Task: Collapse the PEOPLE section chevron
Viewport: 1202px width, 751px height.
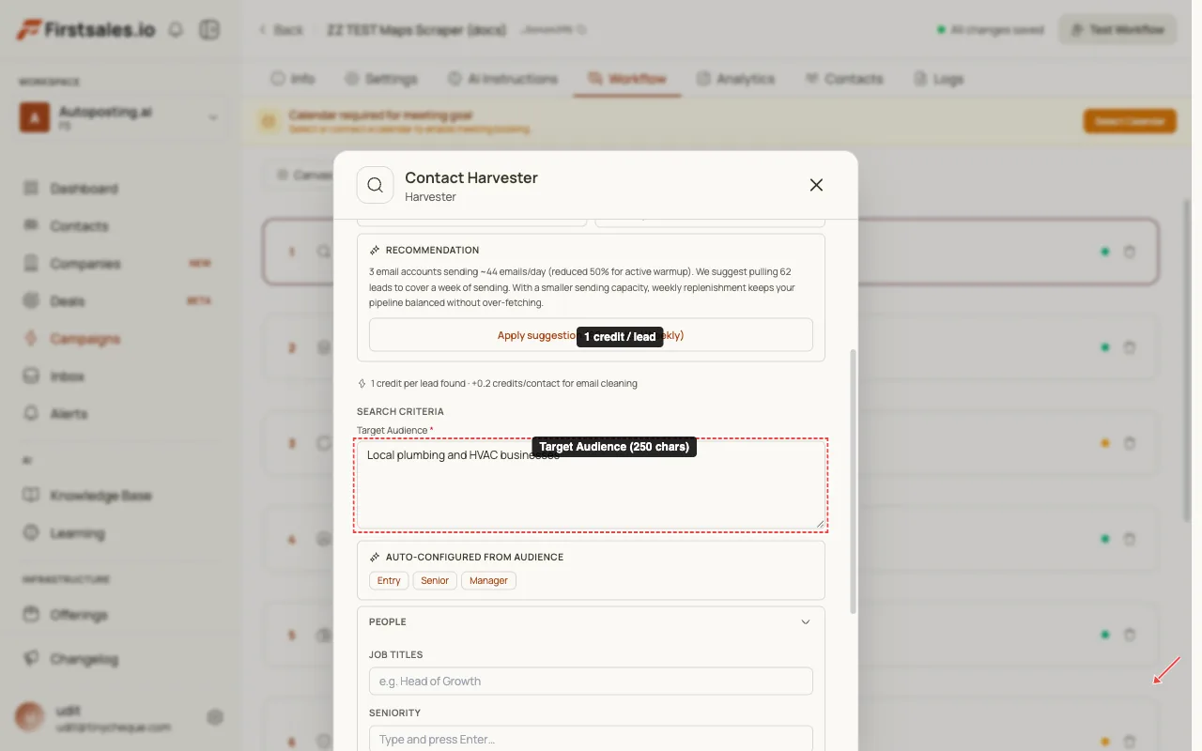Action: (805, 621)
